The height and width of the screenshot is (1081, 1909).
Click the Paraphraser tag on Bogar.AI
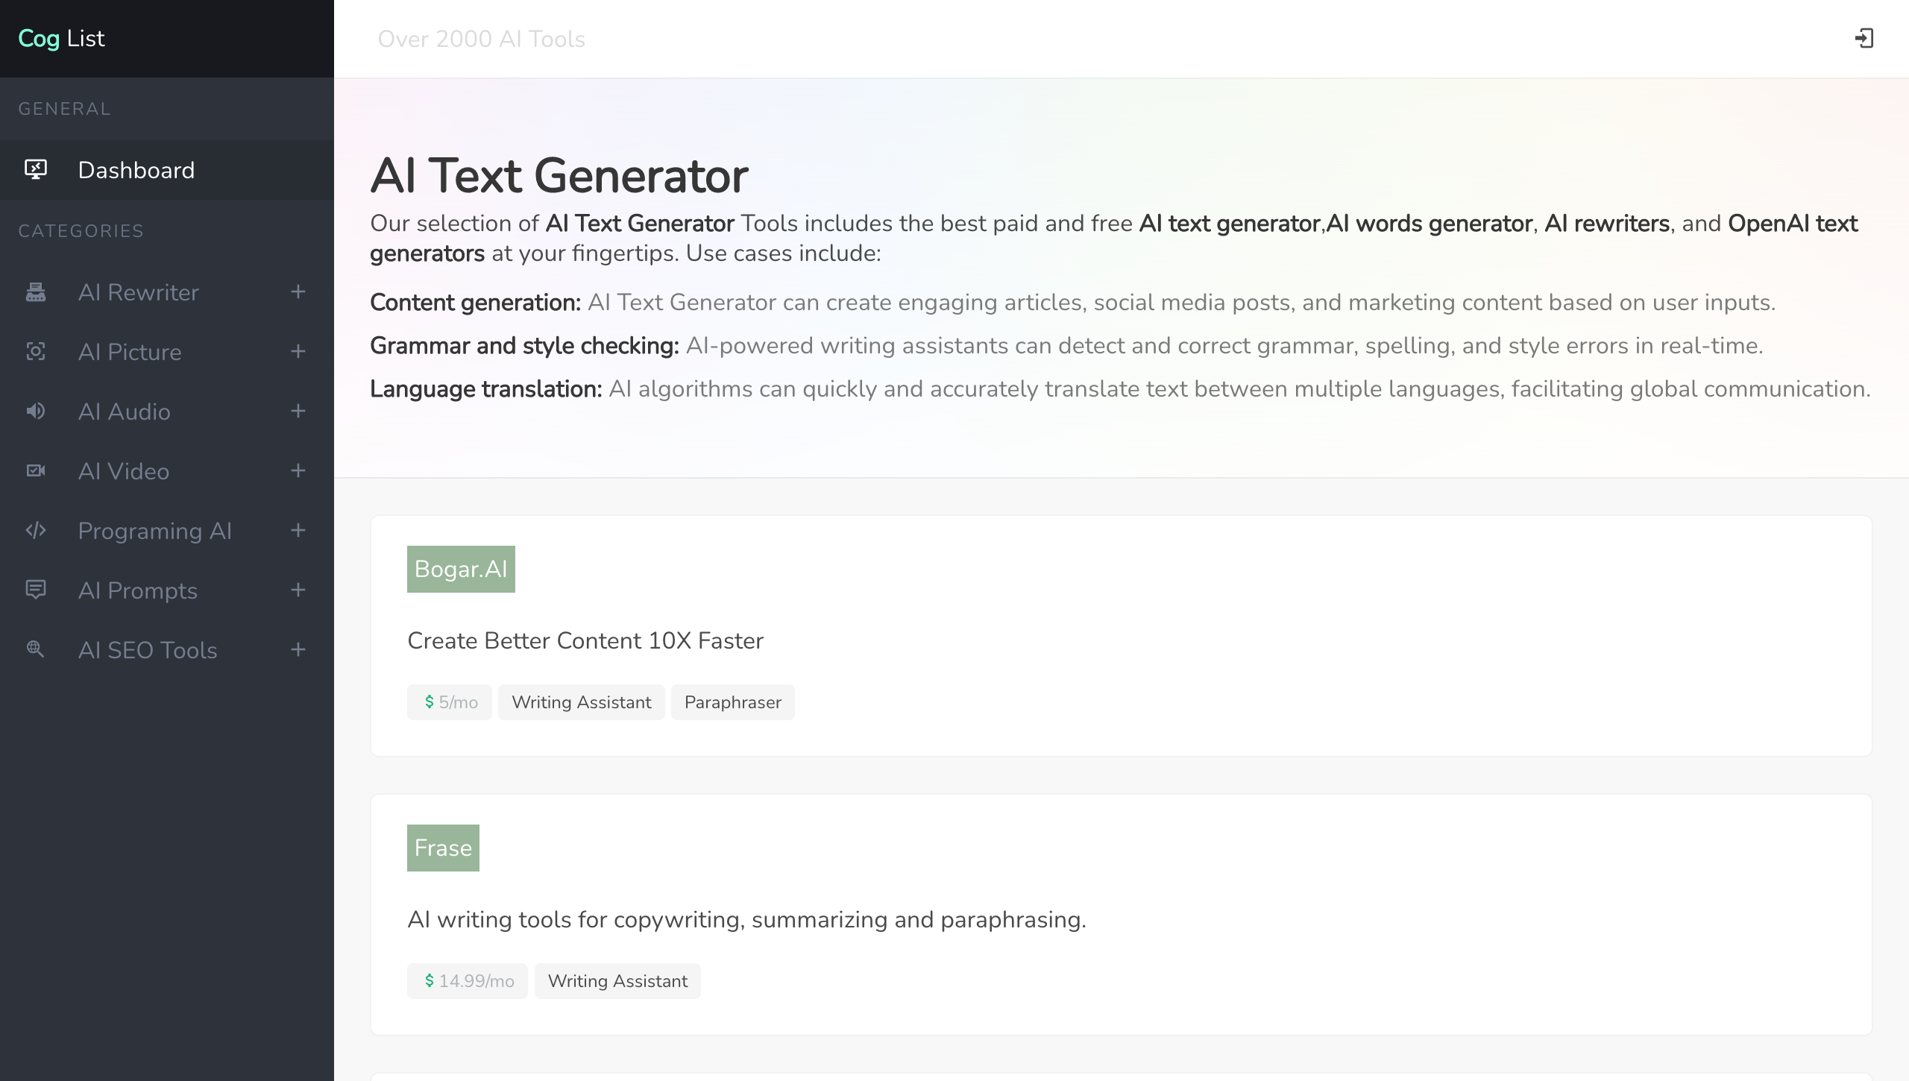click(732, 702)
